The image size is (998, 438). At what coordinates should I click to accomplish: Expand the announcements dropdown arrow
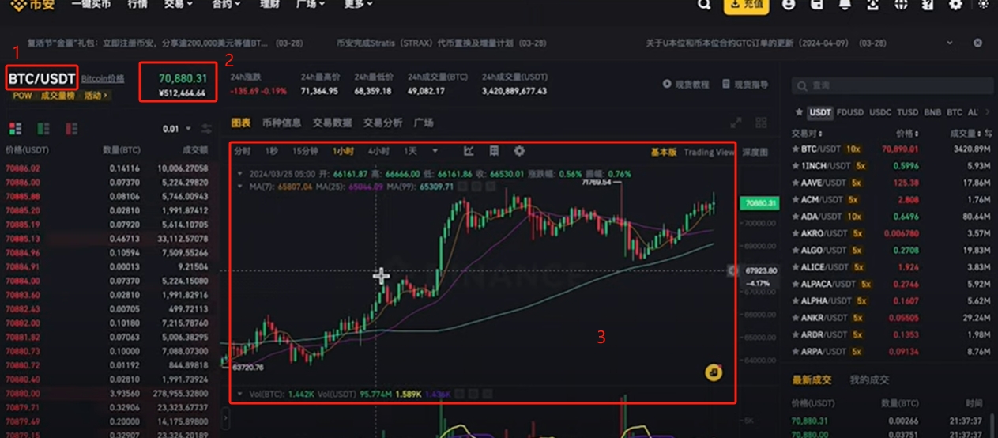[951, 43]
